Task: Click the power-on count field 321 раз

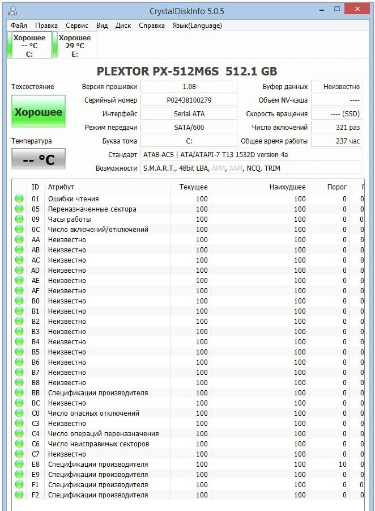Action: click(336, 128)
